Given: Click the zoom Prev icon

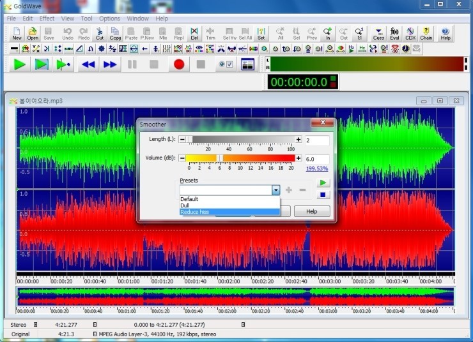Looking at the screenshot, I should (312, 33).
